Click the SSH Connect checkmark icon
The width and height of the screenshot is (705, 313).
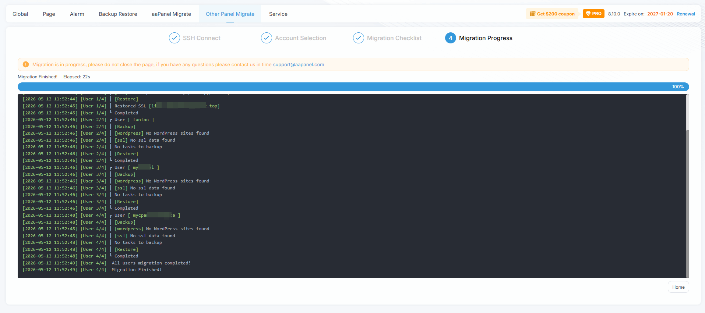coord(175,38)
